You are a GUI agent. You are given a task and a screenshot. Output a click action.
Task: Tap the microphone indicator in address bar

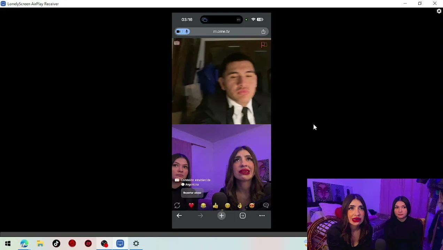pyautogui.click(x=187, y=32)
